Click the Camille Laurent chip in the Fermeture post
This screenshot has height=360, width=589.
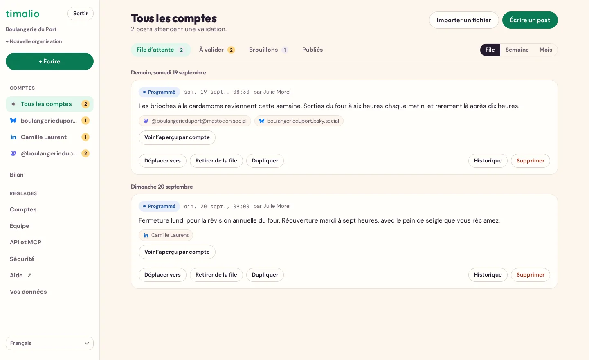coord(166,235)
